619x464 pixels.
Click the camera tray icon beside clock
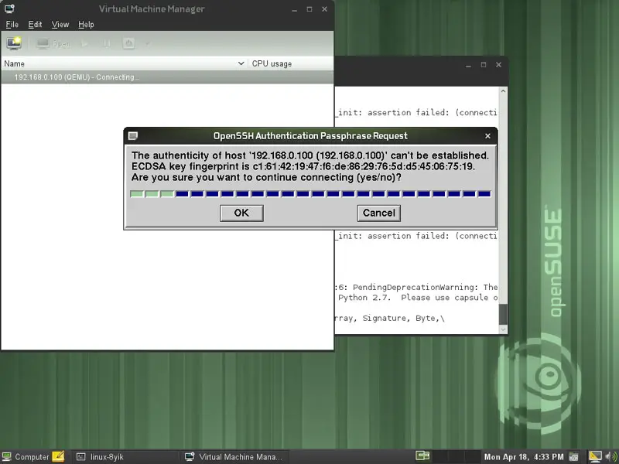tap(573, 457)
